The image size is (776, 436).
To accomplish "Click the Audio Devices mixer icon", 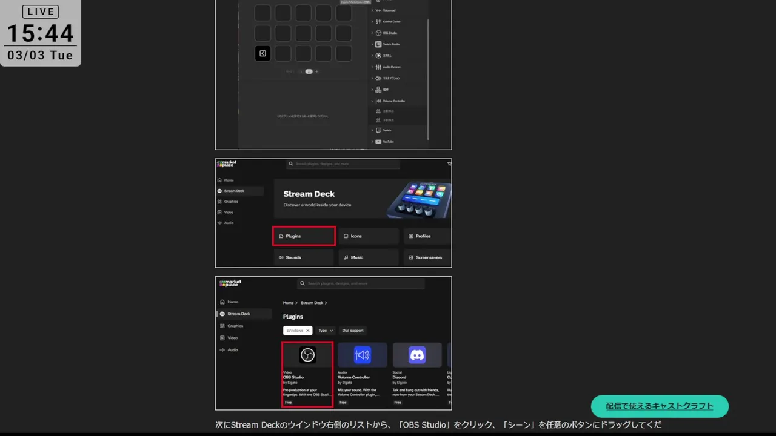I will (378, 67).
